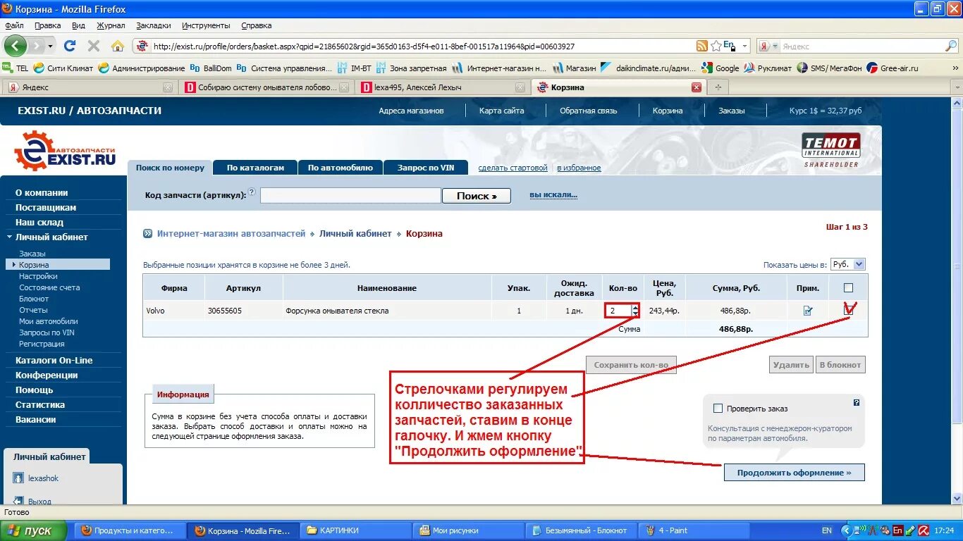
Task: Open the TEMOT International logo
Action: [x=830, y=149]
